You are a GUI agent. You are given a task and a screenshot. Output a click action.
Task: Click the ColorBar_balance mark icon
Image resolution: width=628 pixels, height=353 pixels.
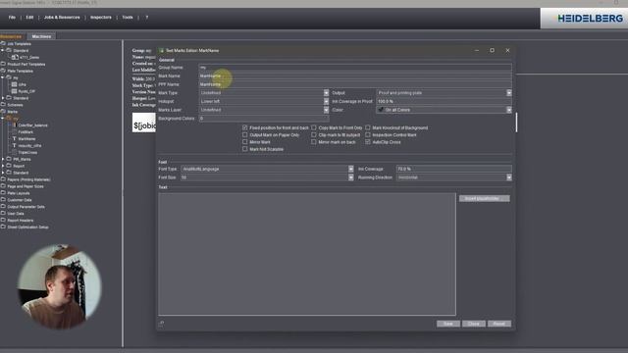click(15, 125)
